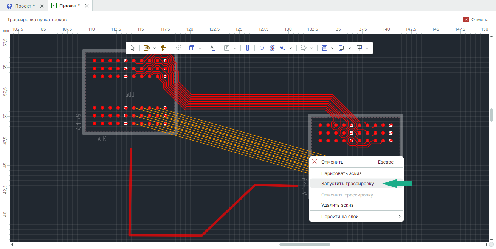Select 'Нарисовать эскиз' menu entry
496x249 pixels.
tap(341, 173)
